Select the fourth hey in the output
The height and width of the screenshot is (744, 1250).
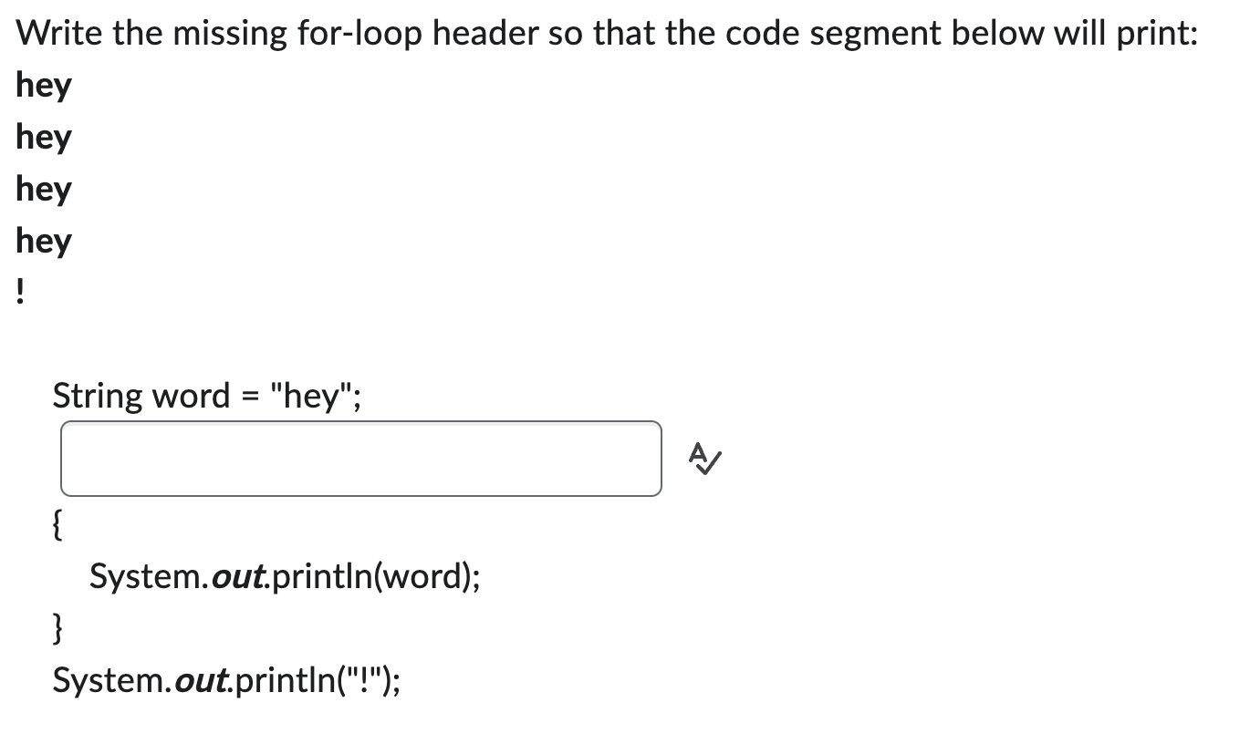pos(44,241)
